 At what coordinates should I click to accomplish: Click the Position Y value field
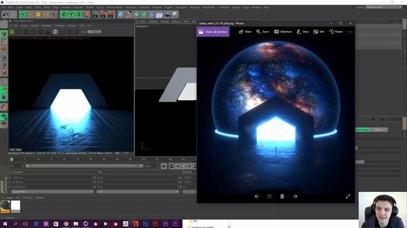click(52, 182)
